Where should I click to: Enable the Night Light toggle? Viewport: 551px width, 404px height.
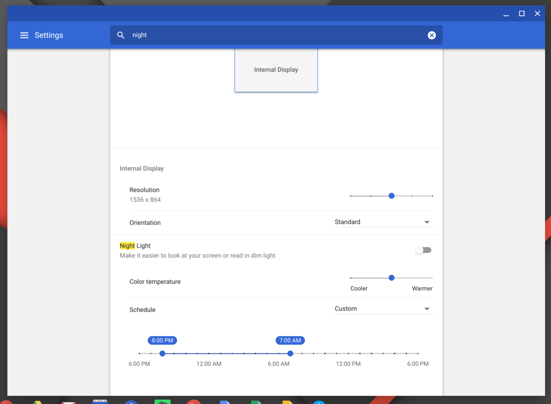[423, 250]
